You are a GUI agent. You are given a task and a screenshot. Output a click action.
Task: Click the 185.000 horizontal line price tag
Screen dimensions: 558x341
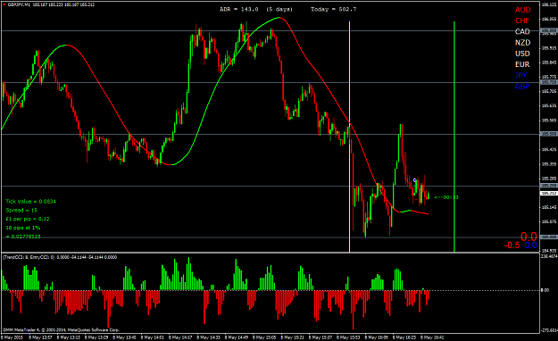pos(549,237)
